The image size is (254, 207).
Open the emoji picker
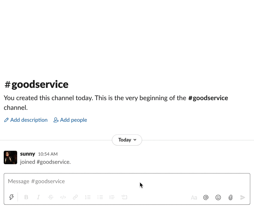tap(218, 197)
